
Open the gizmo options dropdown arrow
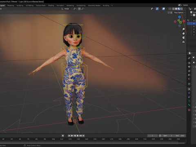pyautogui.click(x=160, y=9)
